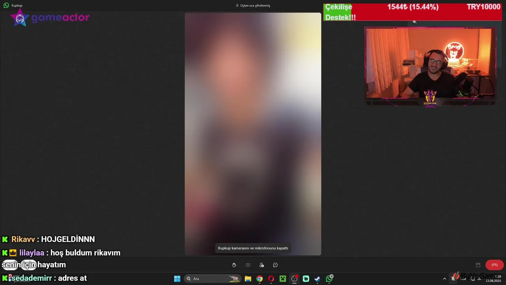Open the teal chat app taskbar icon
This screenshot has width=506, height=285.
pos(306,279)
